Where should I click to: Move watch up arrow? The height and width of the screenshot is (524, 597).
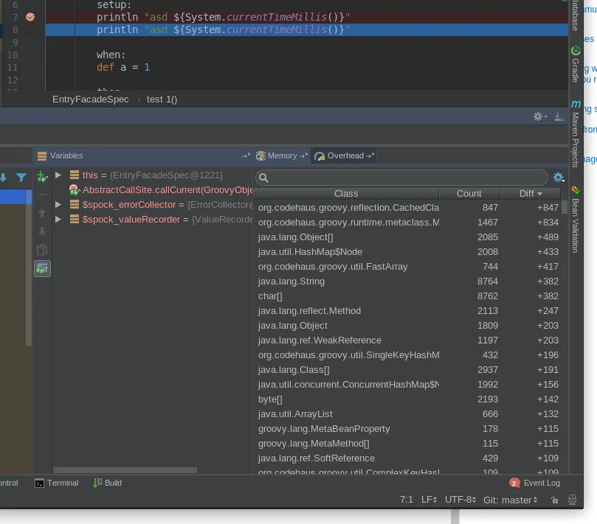click(42, 213)
